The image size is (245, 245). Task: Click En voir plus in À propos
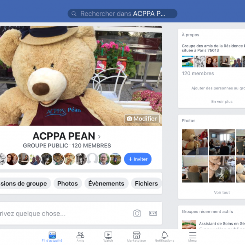point(222,102)
